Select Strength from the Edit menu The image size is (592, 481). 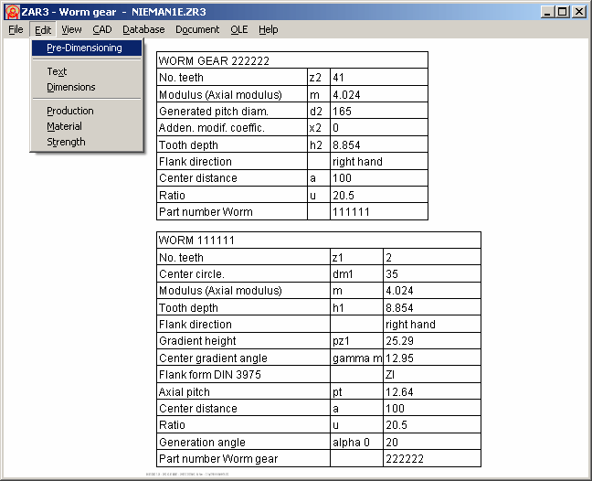pos(66,142)
